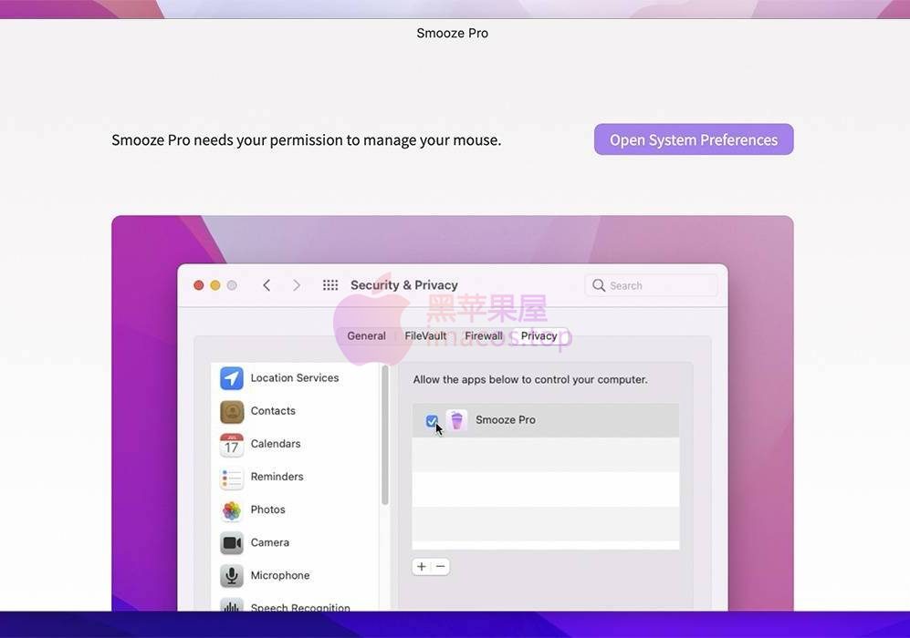This screenshot has width=910, height=638.
Task: Click the Camera icon in sidebar
Action: click(x=232, y=543)
